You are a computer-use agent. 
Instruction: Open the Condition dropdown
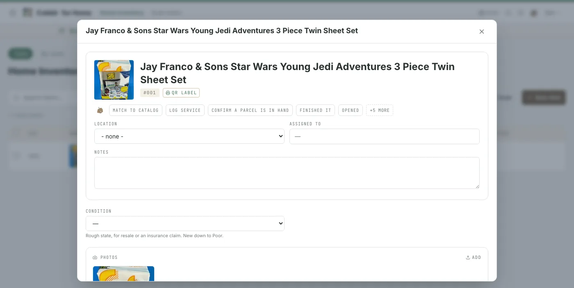185,224
